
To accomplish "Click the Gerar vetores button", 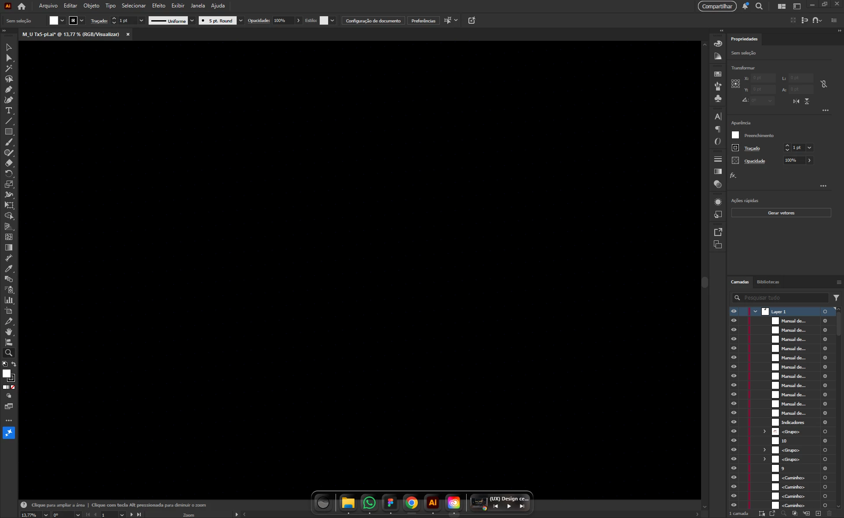I will pos(781,213).
